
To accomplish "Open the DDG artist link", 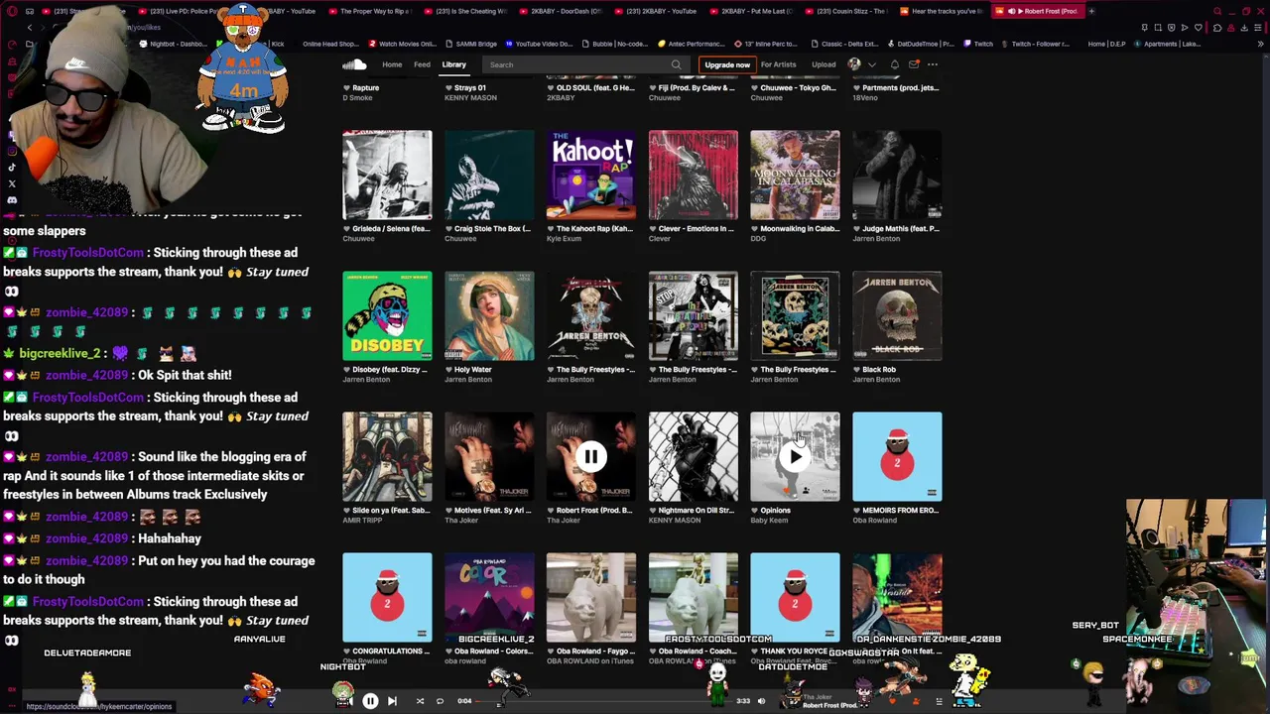I will click(x=757, y=239).
